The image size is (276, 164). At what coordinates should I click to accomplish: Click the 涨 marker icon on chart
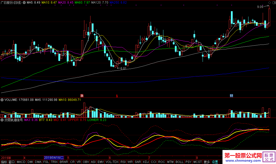[82, 95]
